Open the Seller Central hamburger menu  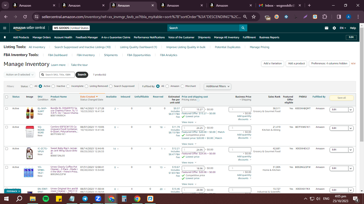click(5, 28)
